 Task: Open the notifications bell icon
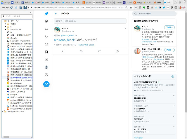(46, 37)
